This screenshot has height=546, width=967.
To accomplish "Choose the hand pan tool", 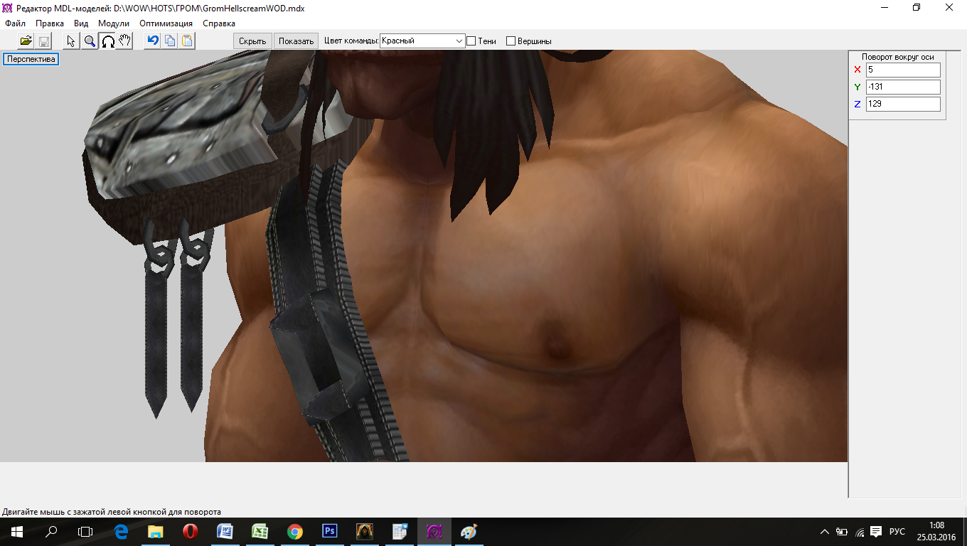I will point(124,41).
